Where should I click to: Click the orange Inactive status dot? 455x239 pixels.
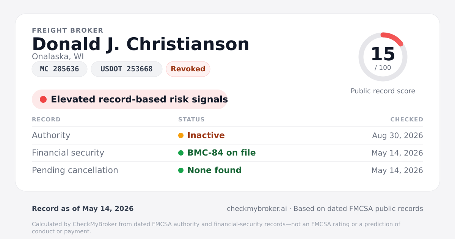(181, 135)
